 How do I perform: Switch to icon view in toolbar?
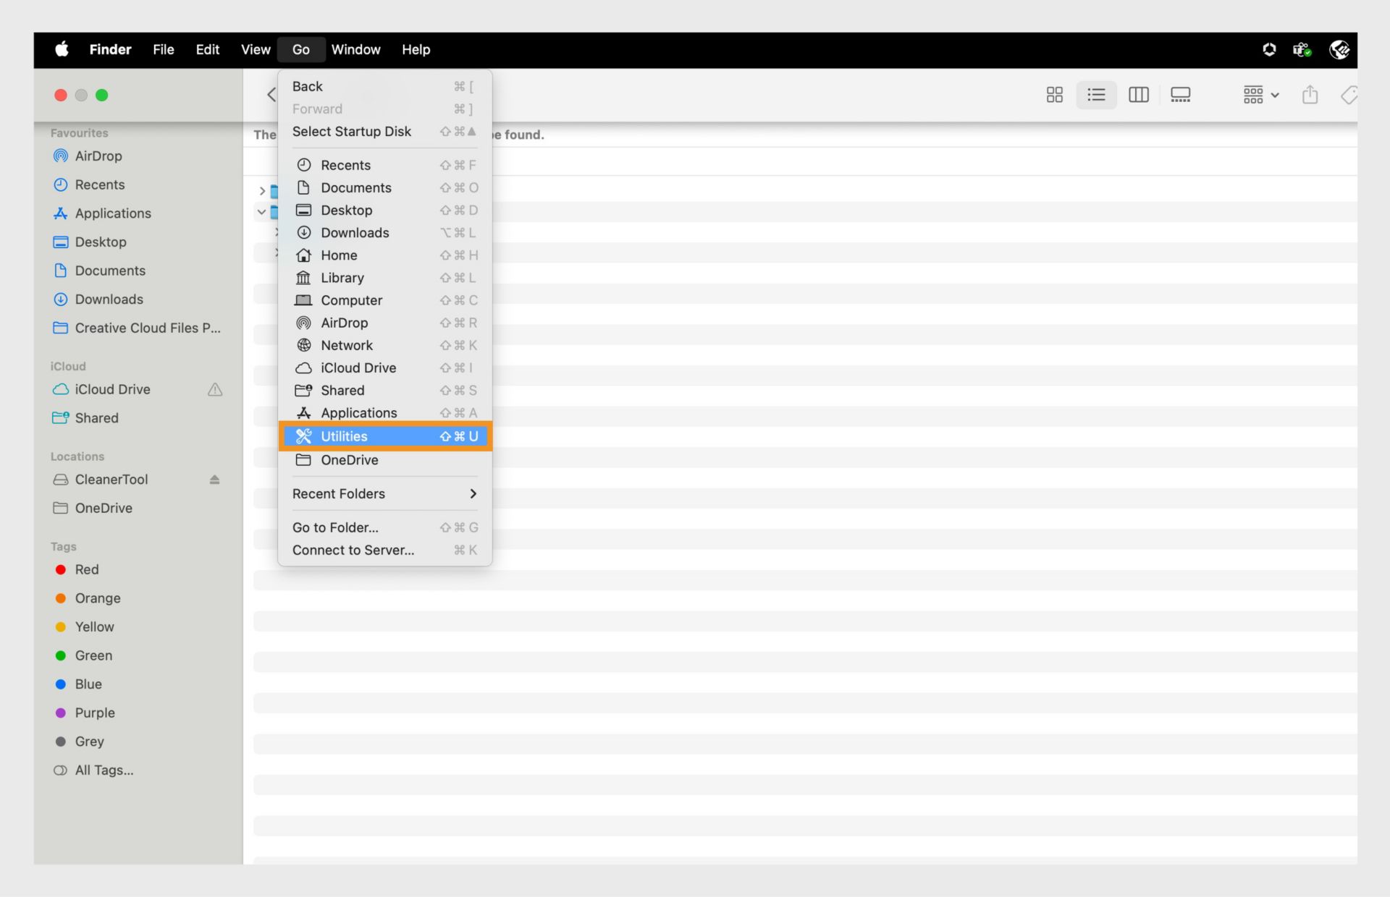pyautogui.click(x=1054, y=95)
